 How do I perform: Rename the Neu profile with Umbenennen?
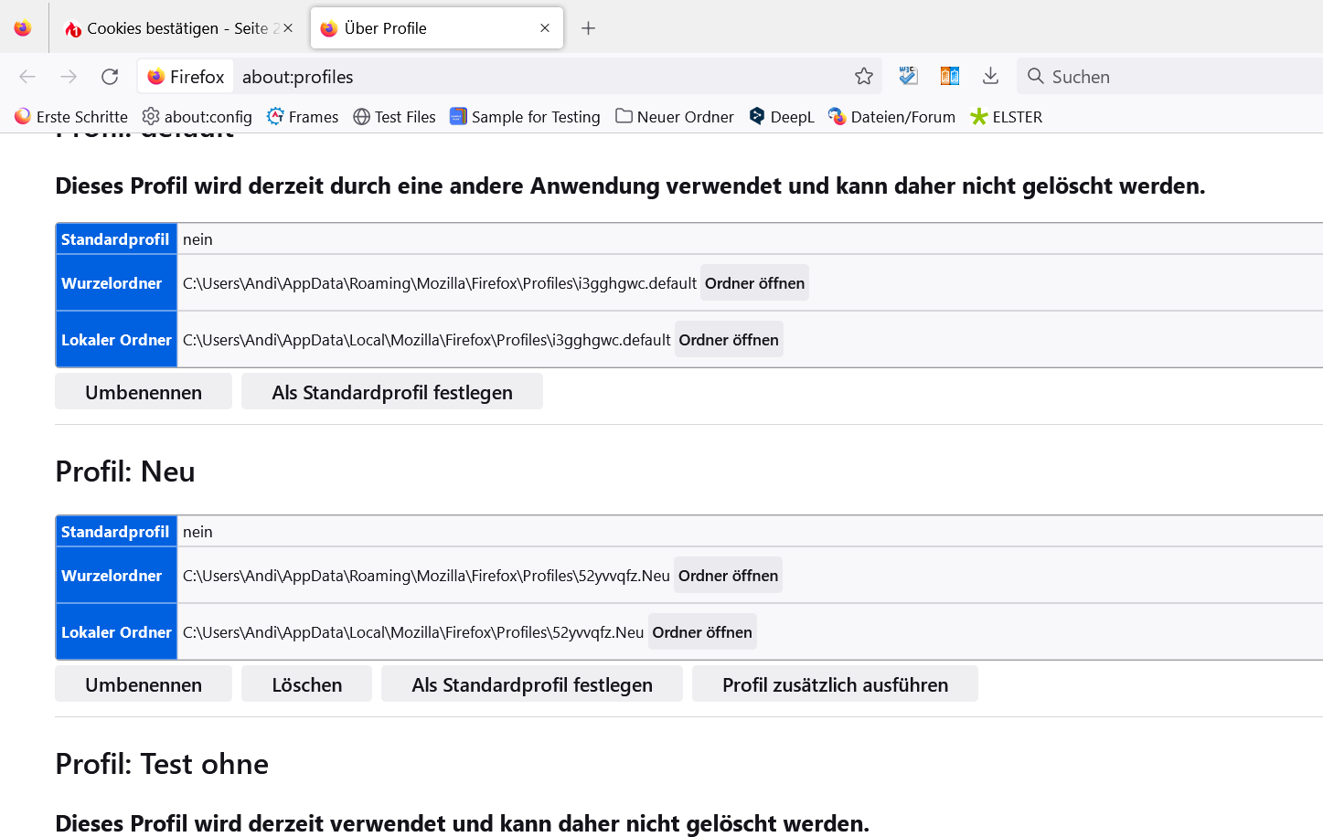(x=144, y=684)
